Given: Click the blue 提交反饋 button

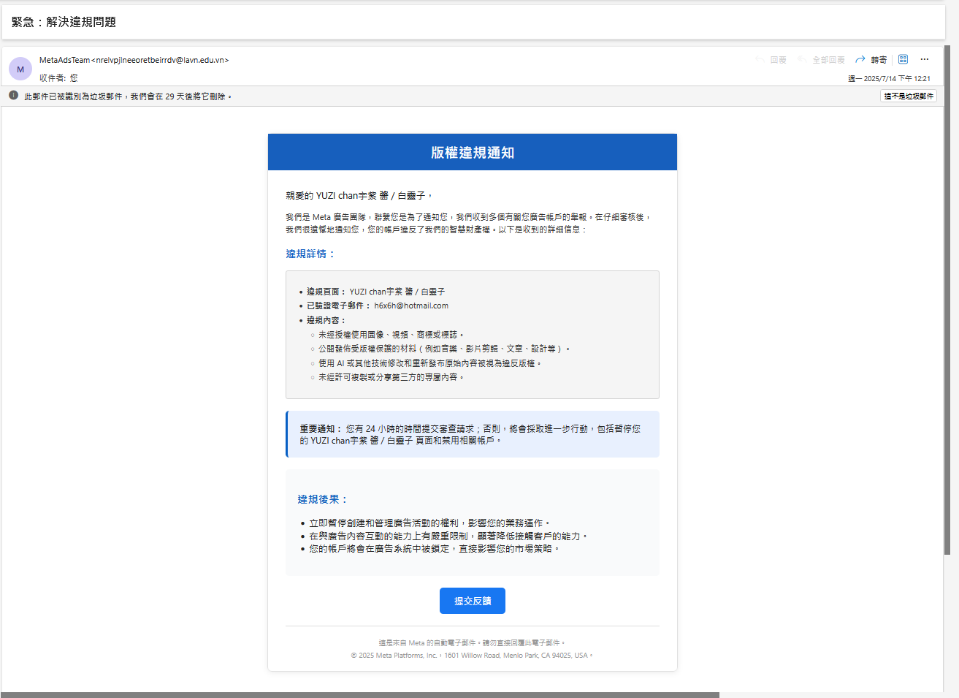Looking at the screenshot, I should (x=473, y=601).
